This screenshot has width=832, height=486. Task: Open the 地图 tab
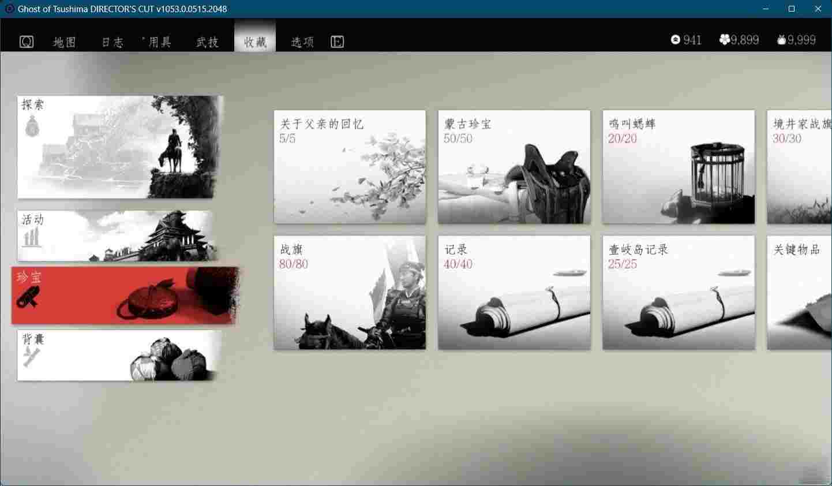65,42
